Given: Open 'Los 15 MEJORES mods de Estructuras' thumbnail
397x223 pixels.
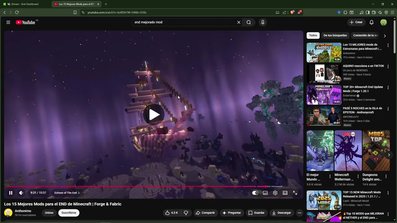Looking at the screenshot, I should click(324, 52).
